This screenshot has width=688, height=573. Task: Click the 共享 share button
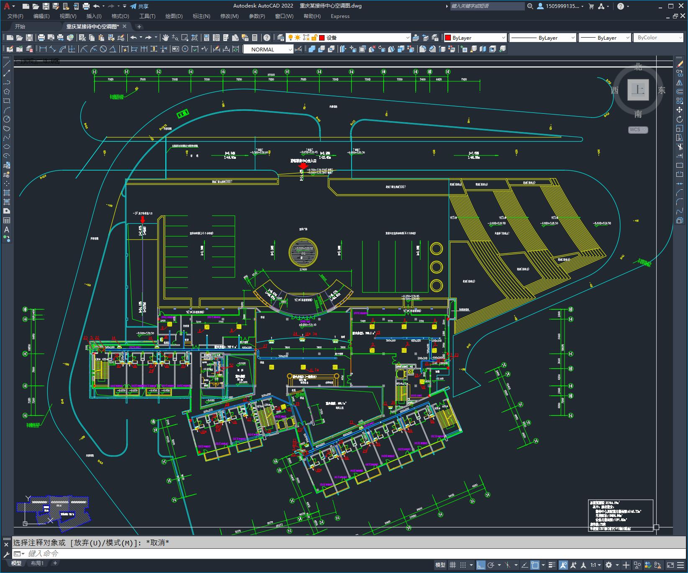[x=139, y=6]
